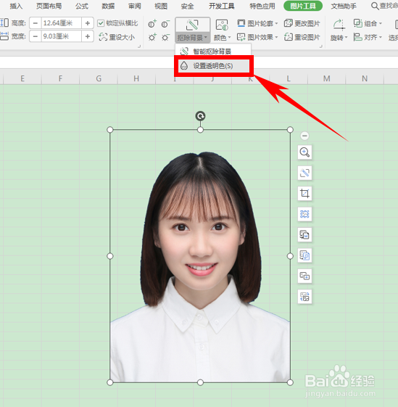This screenshot has width=398, height=407.
Task: Open the Document Assistant (文档助手) tab
Action: click(x=344, y=6)
